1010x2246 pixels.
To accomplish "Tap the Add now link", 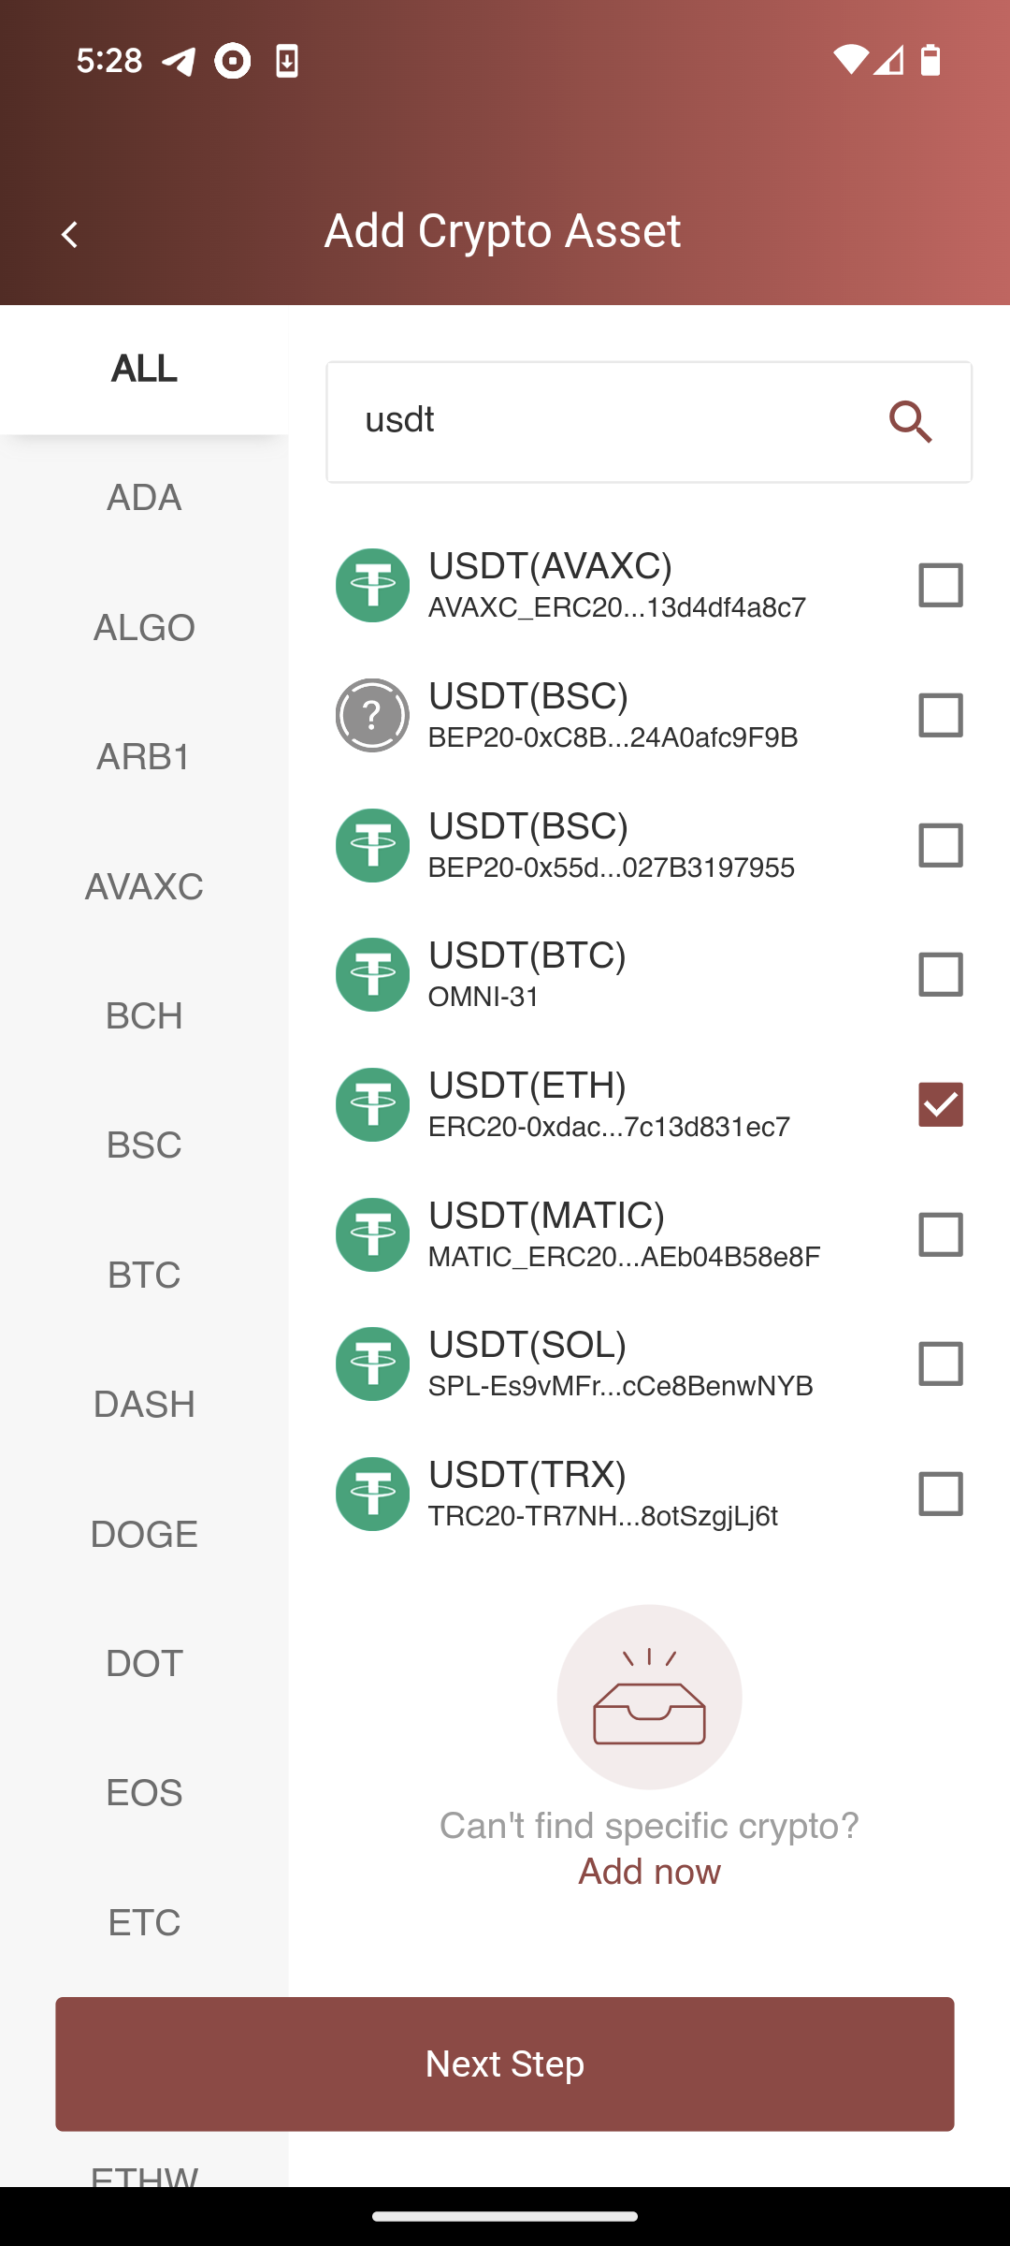I will point(649,1872).
